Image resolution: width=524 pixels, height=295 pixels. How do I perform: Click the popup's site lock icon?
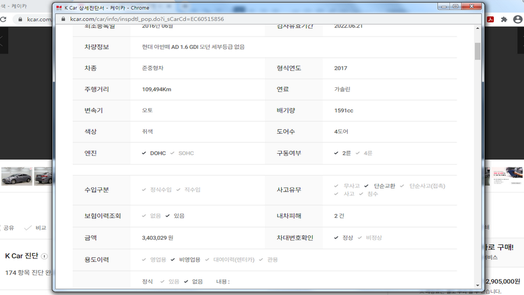[63, 19]
